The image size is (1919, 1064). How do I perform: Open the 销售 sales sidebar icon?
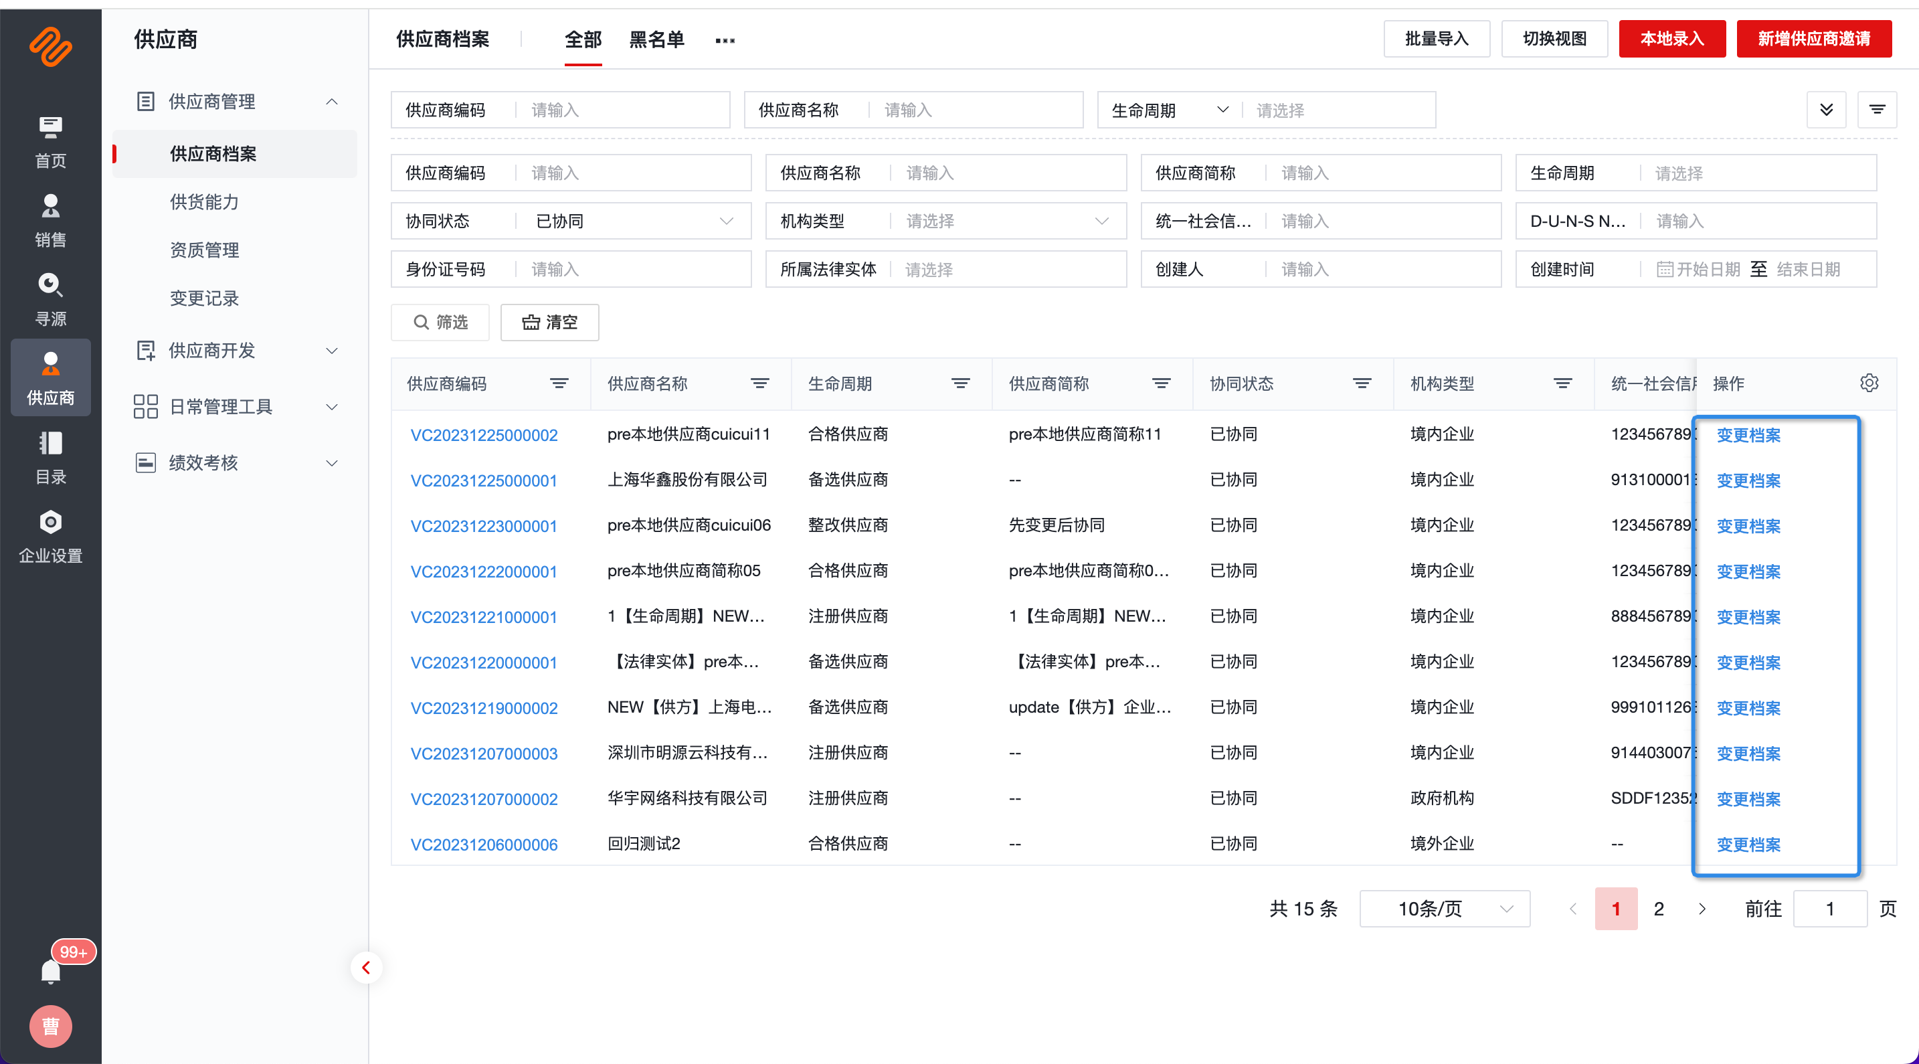pyautogui.click(x=51, y=221)
